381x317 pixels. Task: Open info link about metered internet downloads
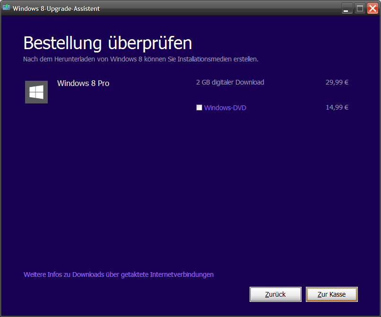(119, 274)
